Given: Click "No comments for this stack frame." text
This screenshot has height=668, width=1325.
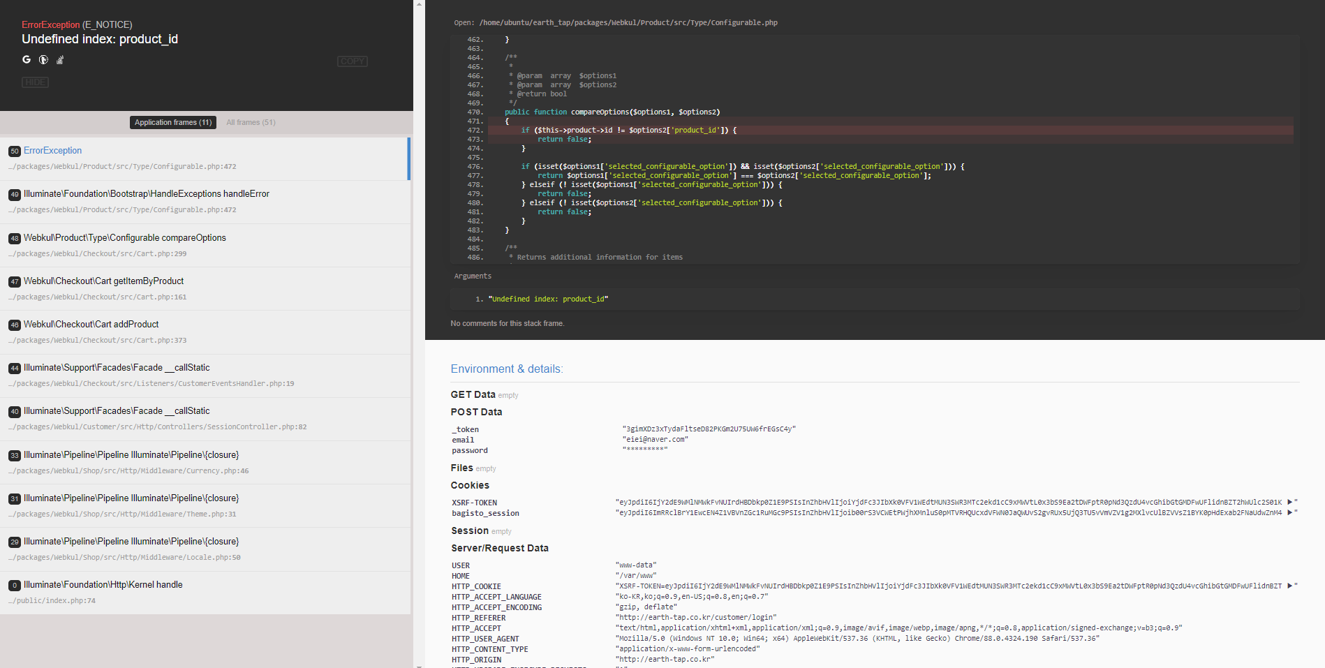Looking at the screenshot, I should tap(508, 323).
